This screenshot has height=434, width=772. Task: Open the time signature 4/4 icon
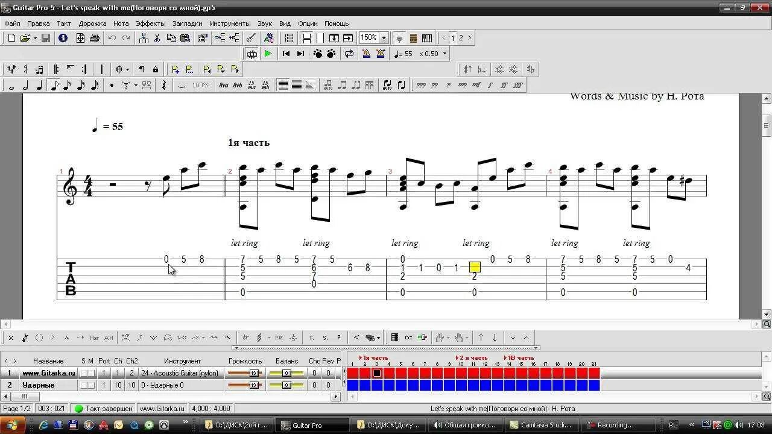(25, 69)
